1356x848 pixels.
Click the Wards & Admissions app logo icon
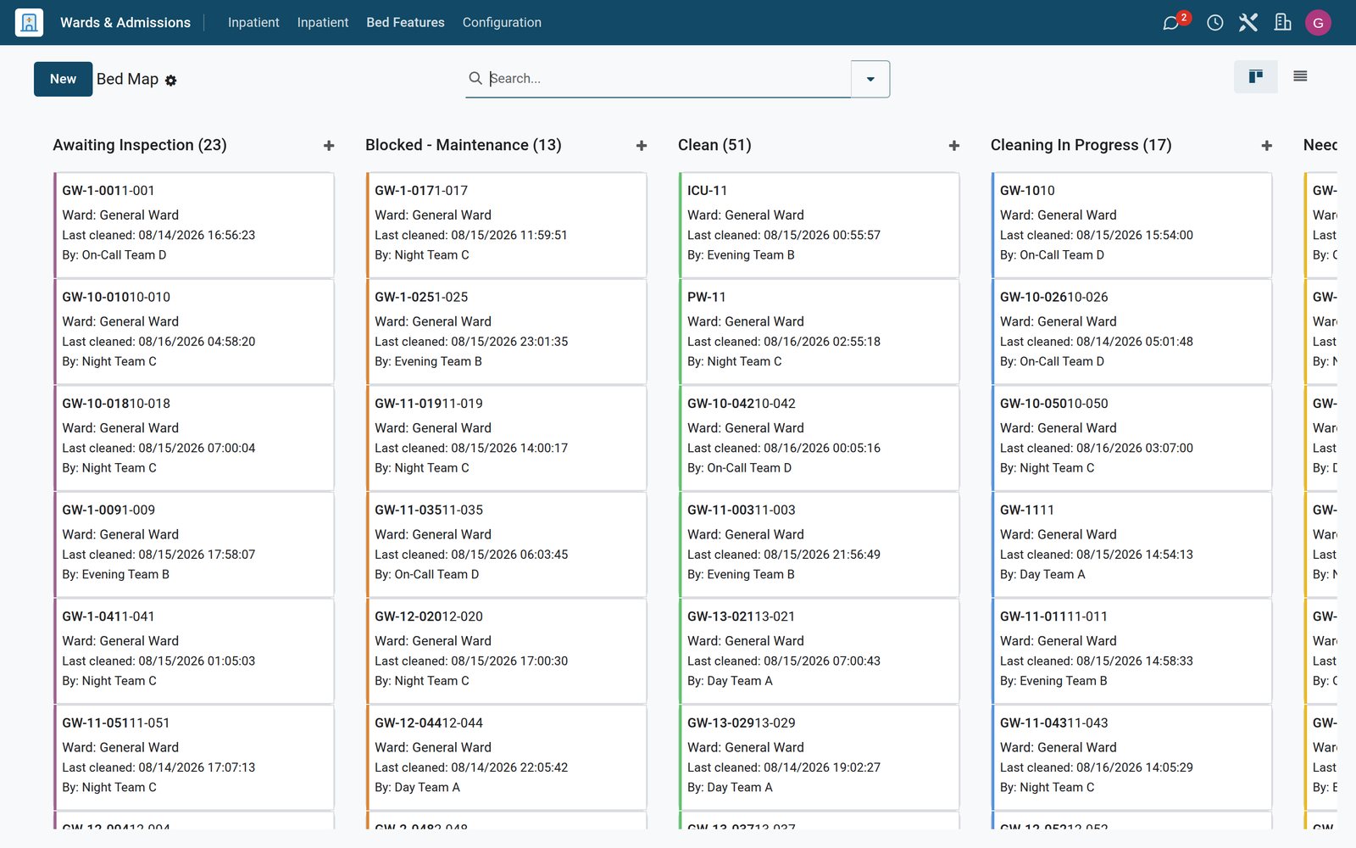(29, 23)
